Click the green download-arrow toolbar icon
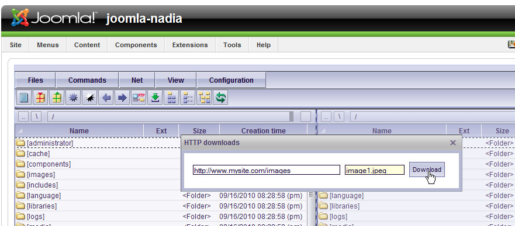The width and height of the screenshot is (515, 226). tap(155, 97)
